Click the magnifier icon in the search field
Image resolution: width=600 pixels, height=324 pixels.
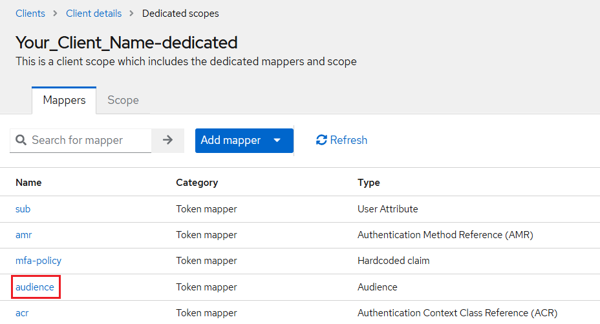[x=21, y=141]
